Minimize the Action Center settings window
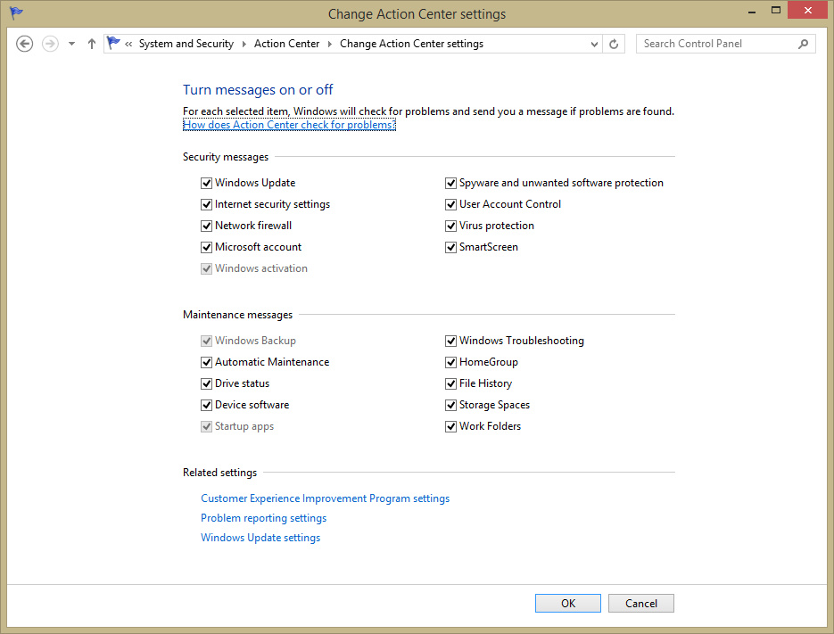Image resolution: width=834 pixels, height=634 pixels. (x=752, y=12)
